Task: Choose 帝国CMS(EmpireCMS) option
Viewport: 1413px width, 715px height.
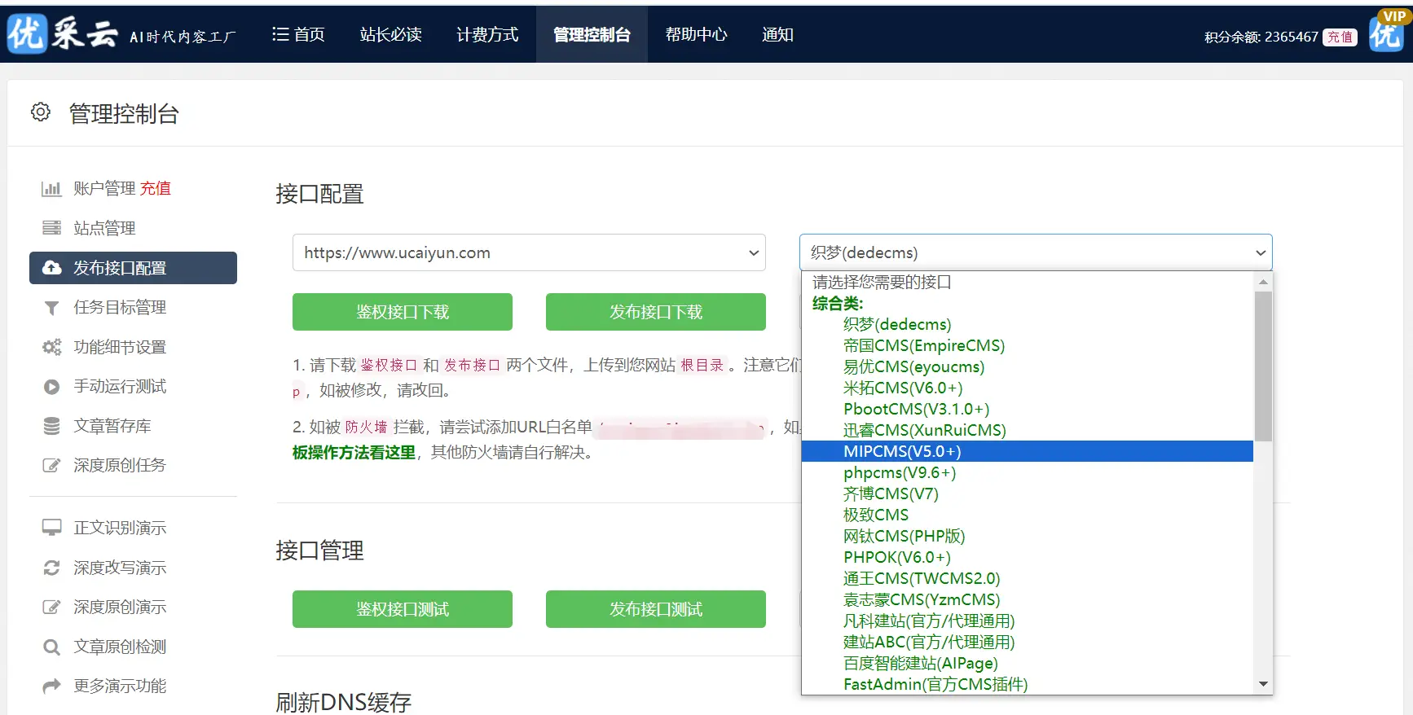Action: point(923,345)
